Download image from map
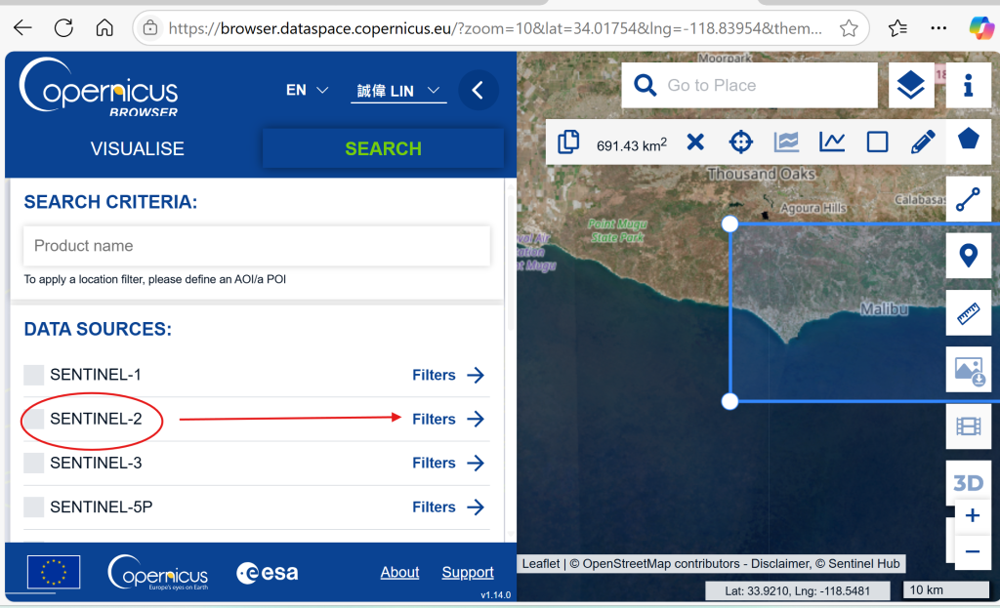This screenshot has width=1000, height=608. [x=968, y=370]
